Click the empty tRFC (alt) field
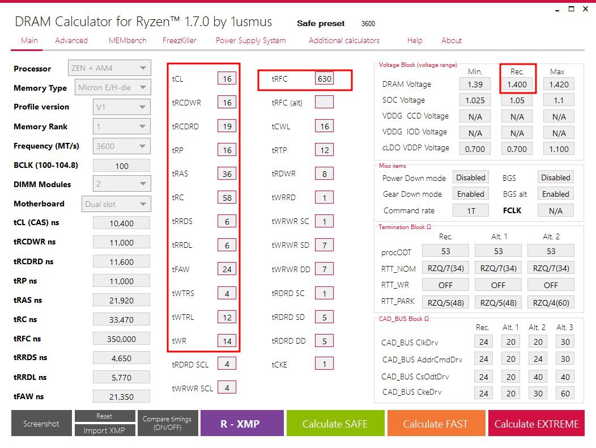The width and height of the screenshot is (596, 448). tap(324, 102)
